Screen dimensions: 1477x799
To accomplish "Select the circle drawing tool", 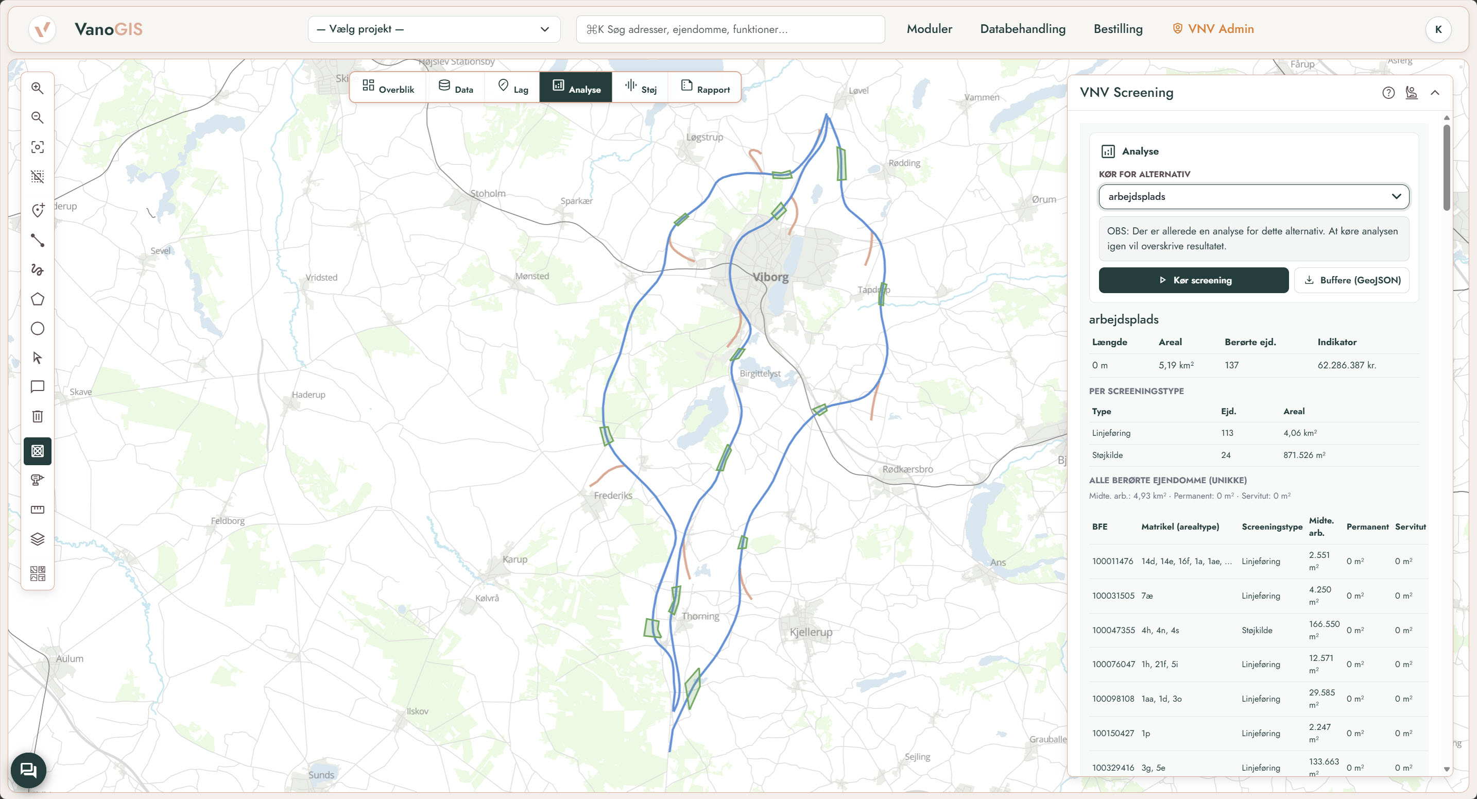I will tap(37, 328).
